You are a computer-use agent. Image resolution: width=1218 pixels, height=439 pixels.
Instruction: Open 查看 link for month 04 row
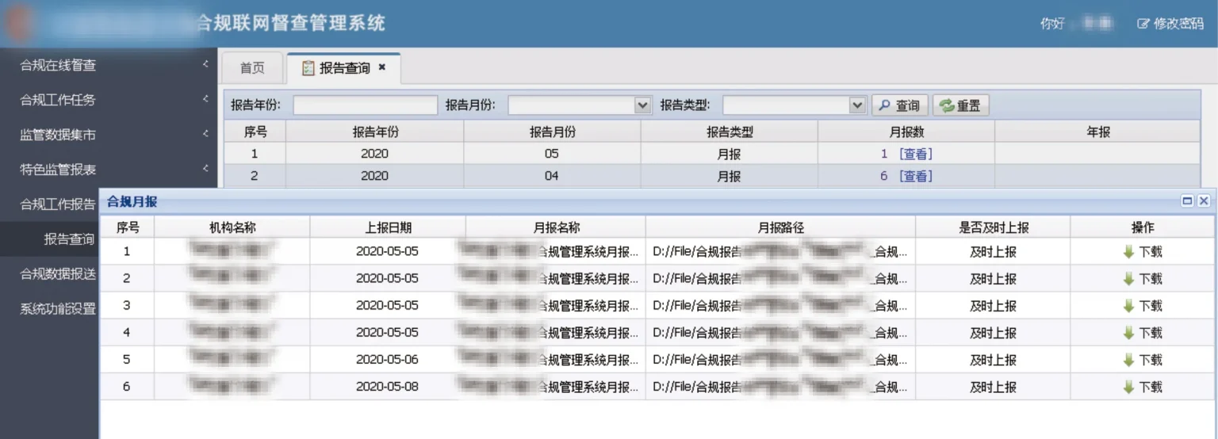pyautogui.click(x=915, y=176)
